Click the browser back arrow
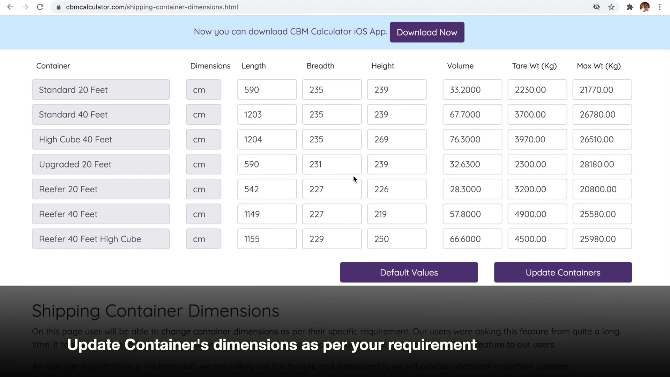This screenshot has height=377, width=670. [10, 7]
